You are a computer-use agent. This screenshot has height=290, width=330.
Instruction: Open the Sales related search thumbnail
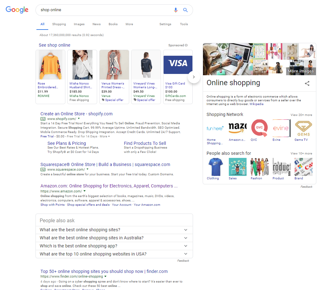238,167
